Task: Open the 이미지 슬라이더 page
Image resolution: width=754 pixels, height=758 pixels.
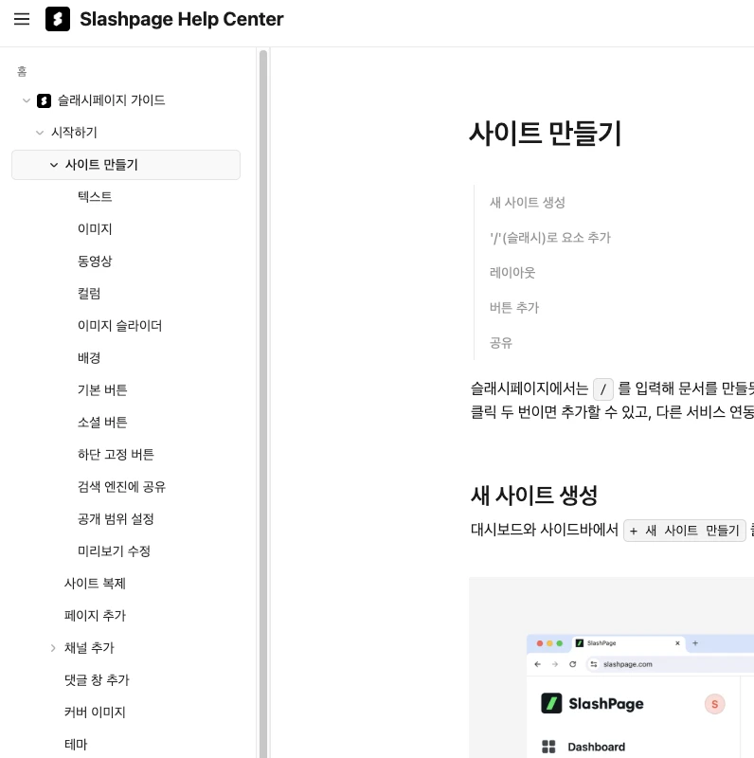Action: pos(120,326)
